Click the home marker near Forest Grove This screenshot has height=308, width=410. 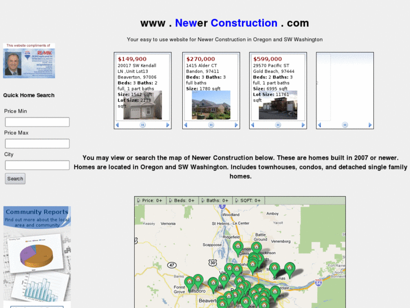point(189,283)
